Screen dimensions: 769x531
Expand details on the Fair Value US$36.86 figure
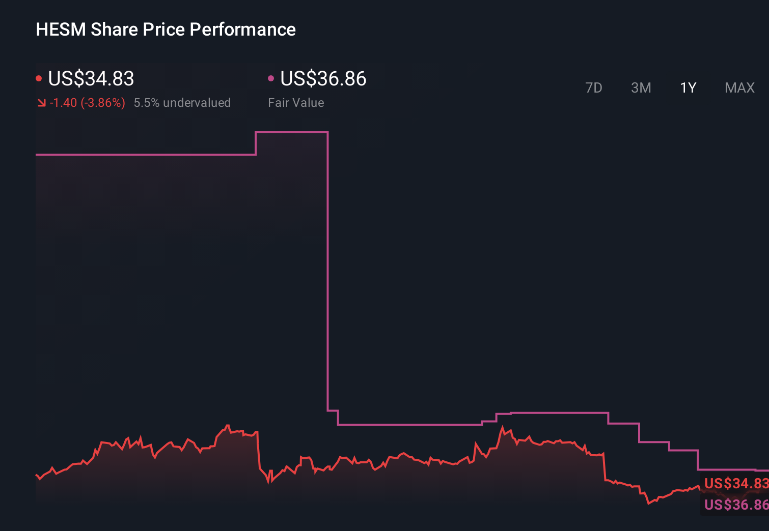(x=323, y=79)
